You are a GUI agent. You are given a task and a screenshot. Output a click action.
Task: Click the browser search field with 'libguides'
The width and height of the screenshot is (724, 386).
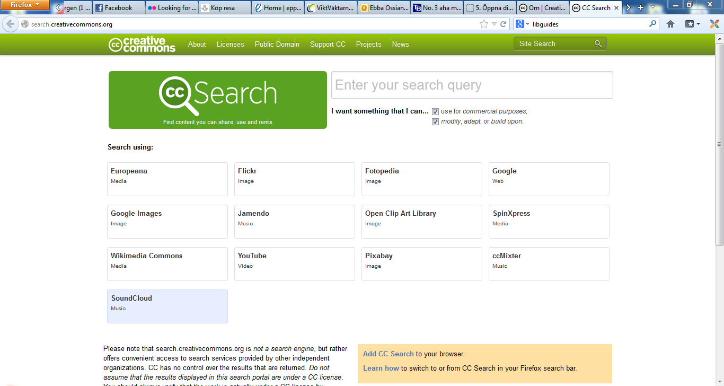pos(589,24)
